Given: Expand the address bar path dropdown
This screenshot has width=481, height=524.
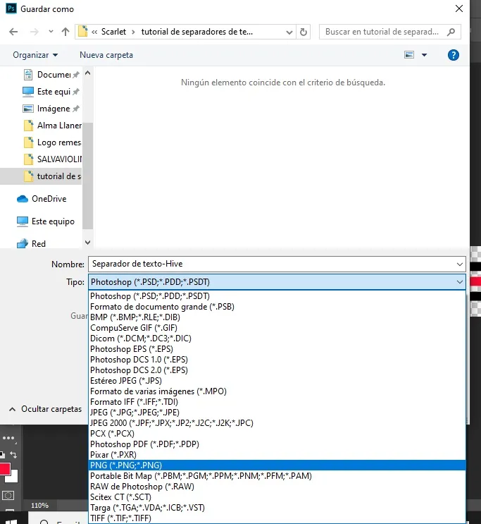Looking at the screenshot, I should click(x=289, y=32).
